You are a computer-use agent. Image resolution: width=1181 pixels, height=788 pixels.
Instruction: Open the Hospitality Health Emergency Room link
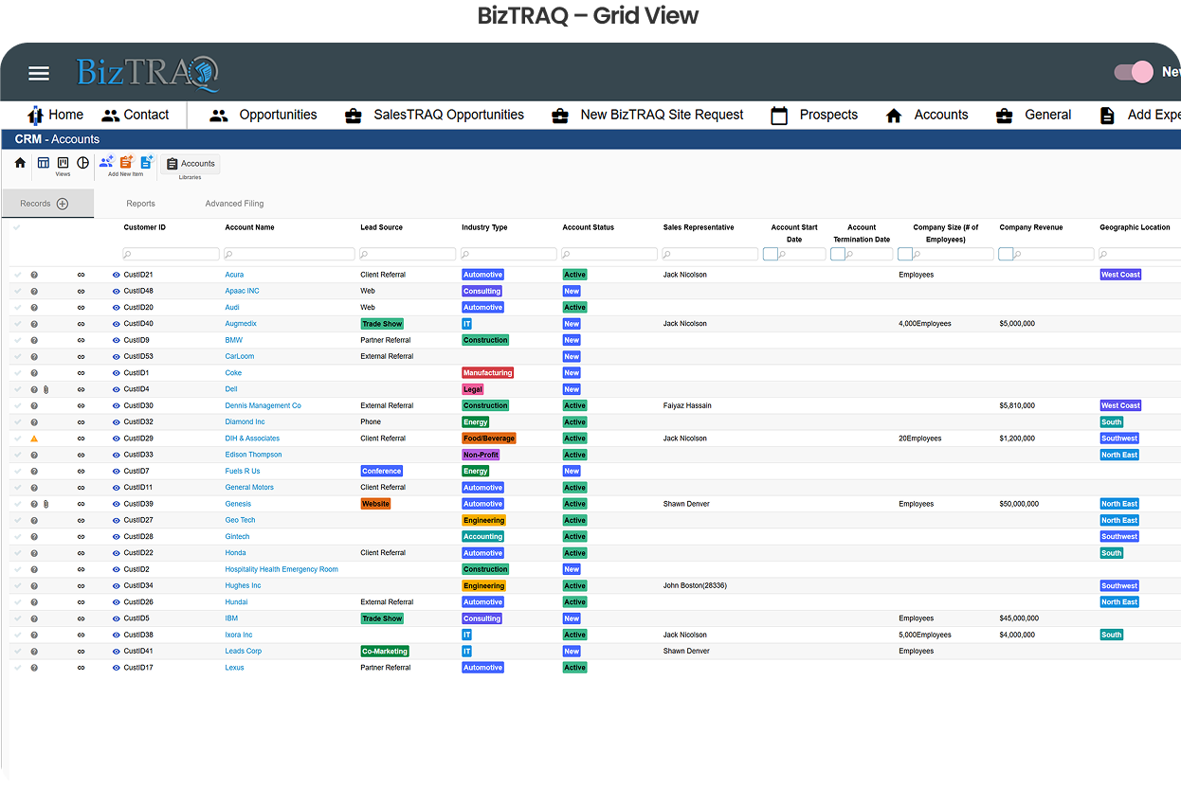pos(282,569)
